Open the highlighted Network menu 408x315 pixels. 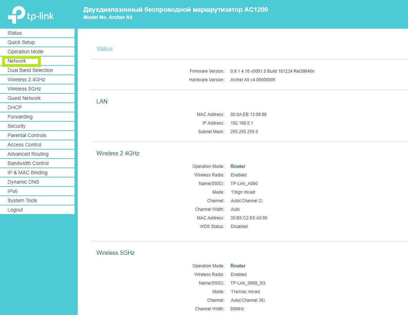(17, 61)
